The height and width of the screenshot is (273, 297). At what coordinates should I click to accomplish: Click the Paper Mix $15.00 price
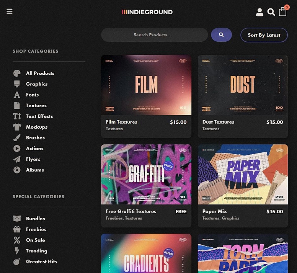[x=275, y=212]
